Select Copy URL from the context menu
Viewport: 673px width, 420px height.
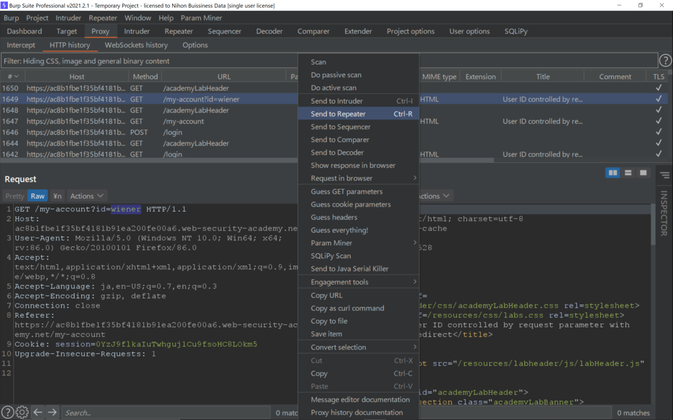[328, 295]
